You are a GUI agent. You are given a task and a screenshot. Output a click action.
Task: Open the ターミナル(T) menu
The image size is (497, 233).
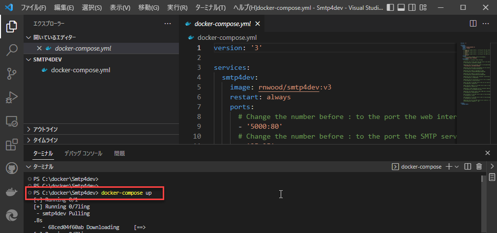tap(210, 8)
